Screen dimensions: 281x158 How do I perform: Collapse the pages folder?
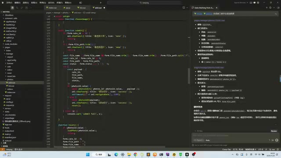click(x=7, y=47)
